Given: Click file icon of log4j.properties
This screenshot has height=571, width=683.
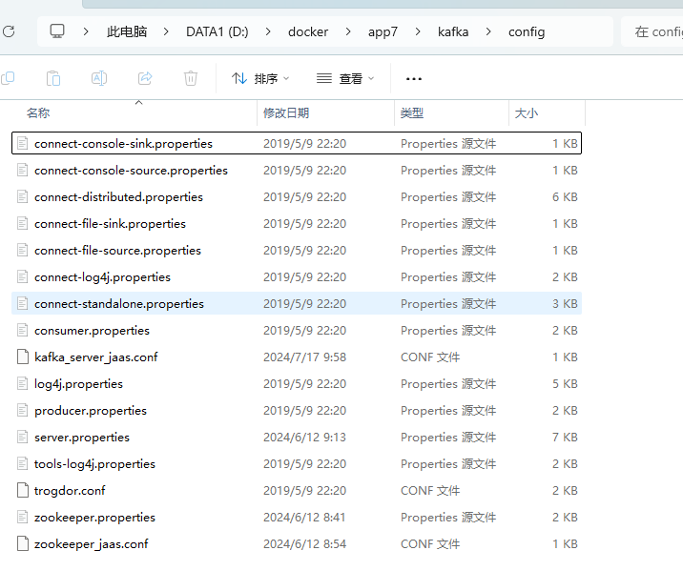Looking at the screenshot, I should click(x=23, y=383).
